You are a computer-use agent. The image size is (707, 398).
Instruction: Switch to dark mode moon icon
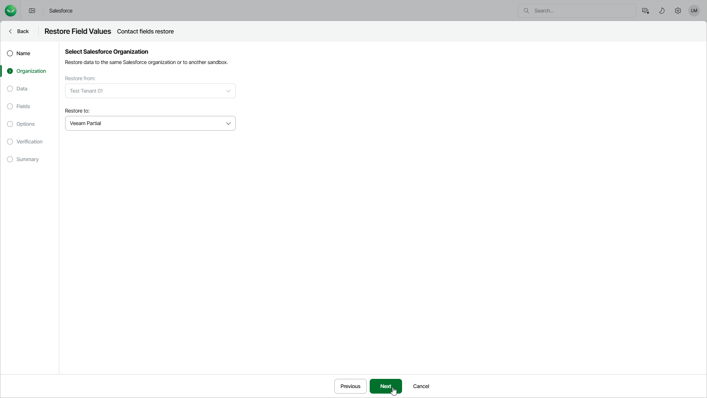661,11
